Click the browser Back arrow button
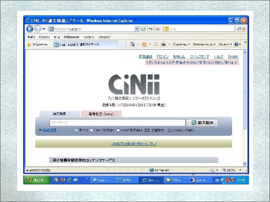The height and width of the screenshot is (202, 270). click(30, 29)
